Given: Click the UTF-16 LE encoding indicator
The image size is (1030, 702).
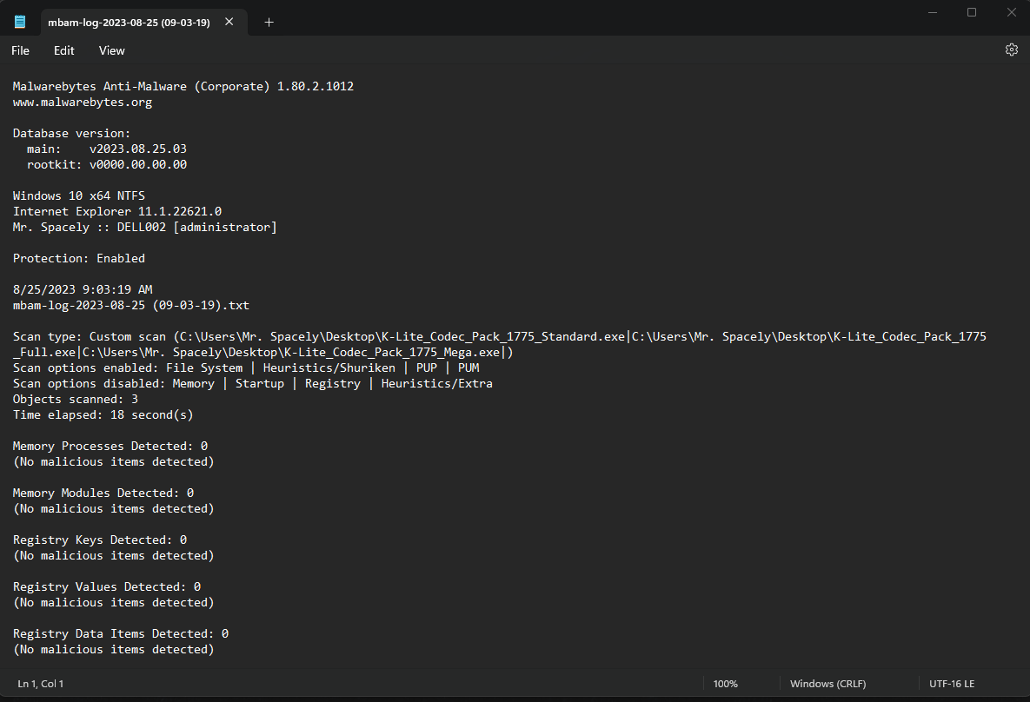Looking at the screenshot, I should tap(952, 684).
